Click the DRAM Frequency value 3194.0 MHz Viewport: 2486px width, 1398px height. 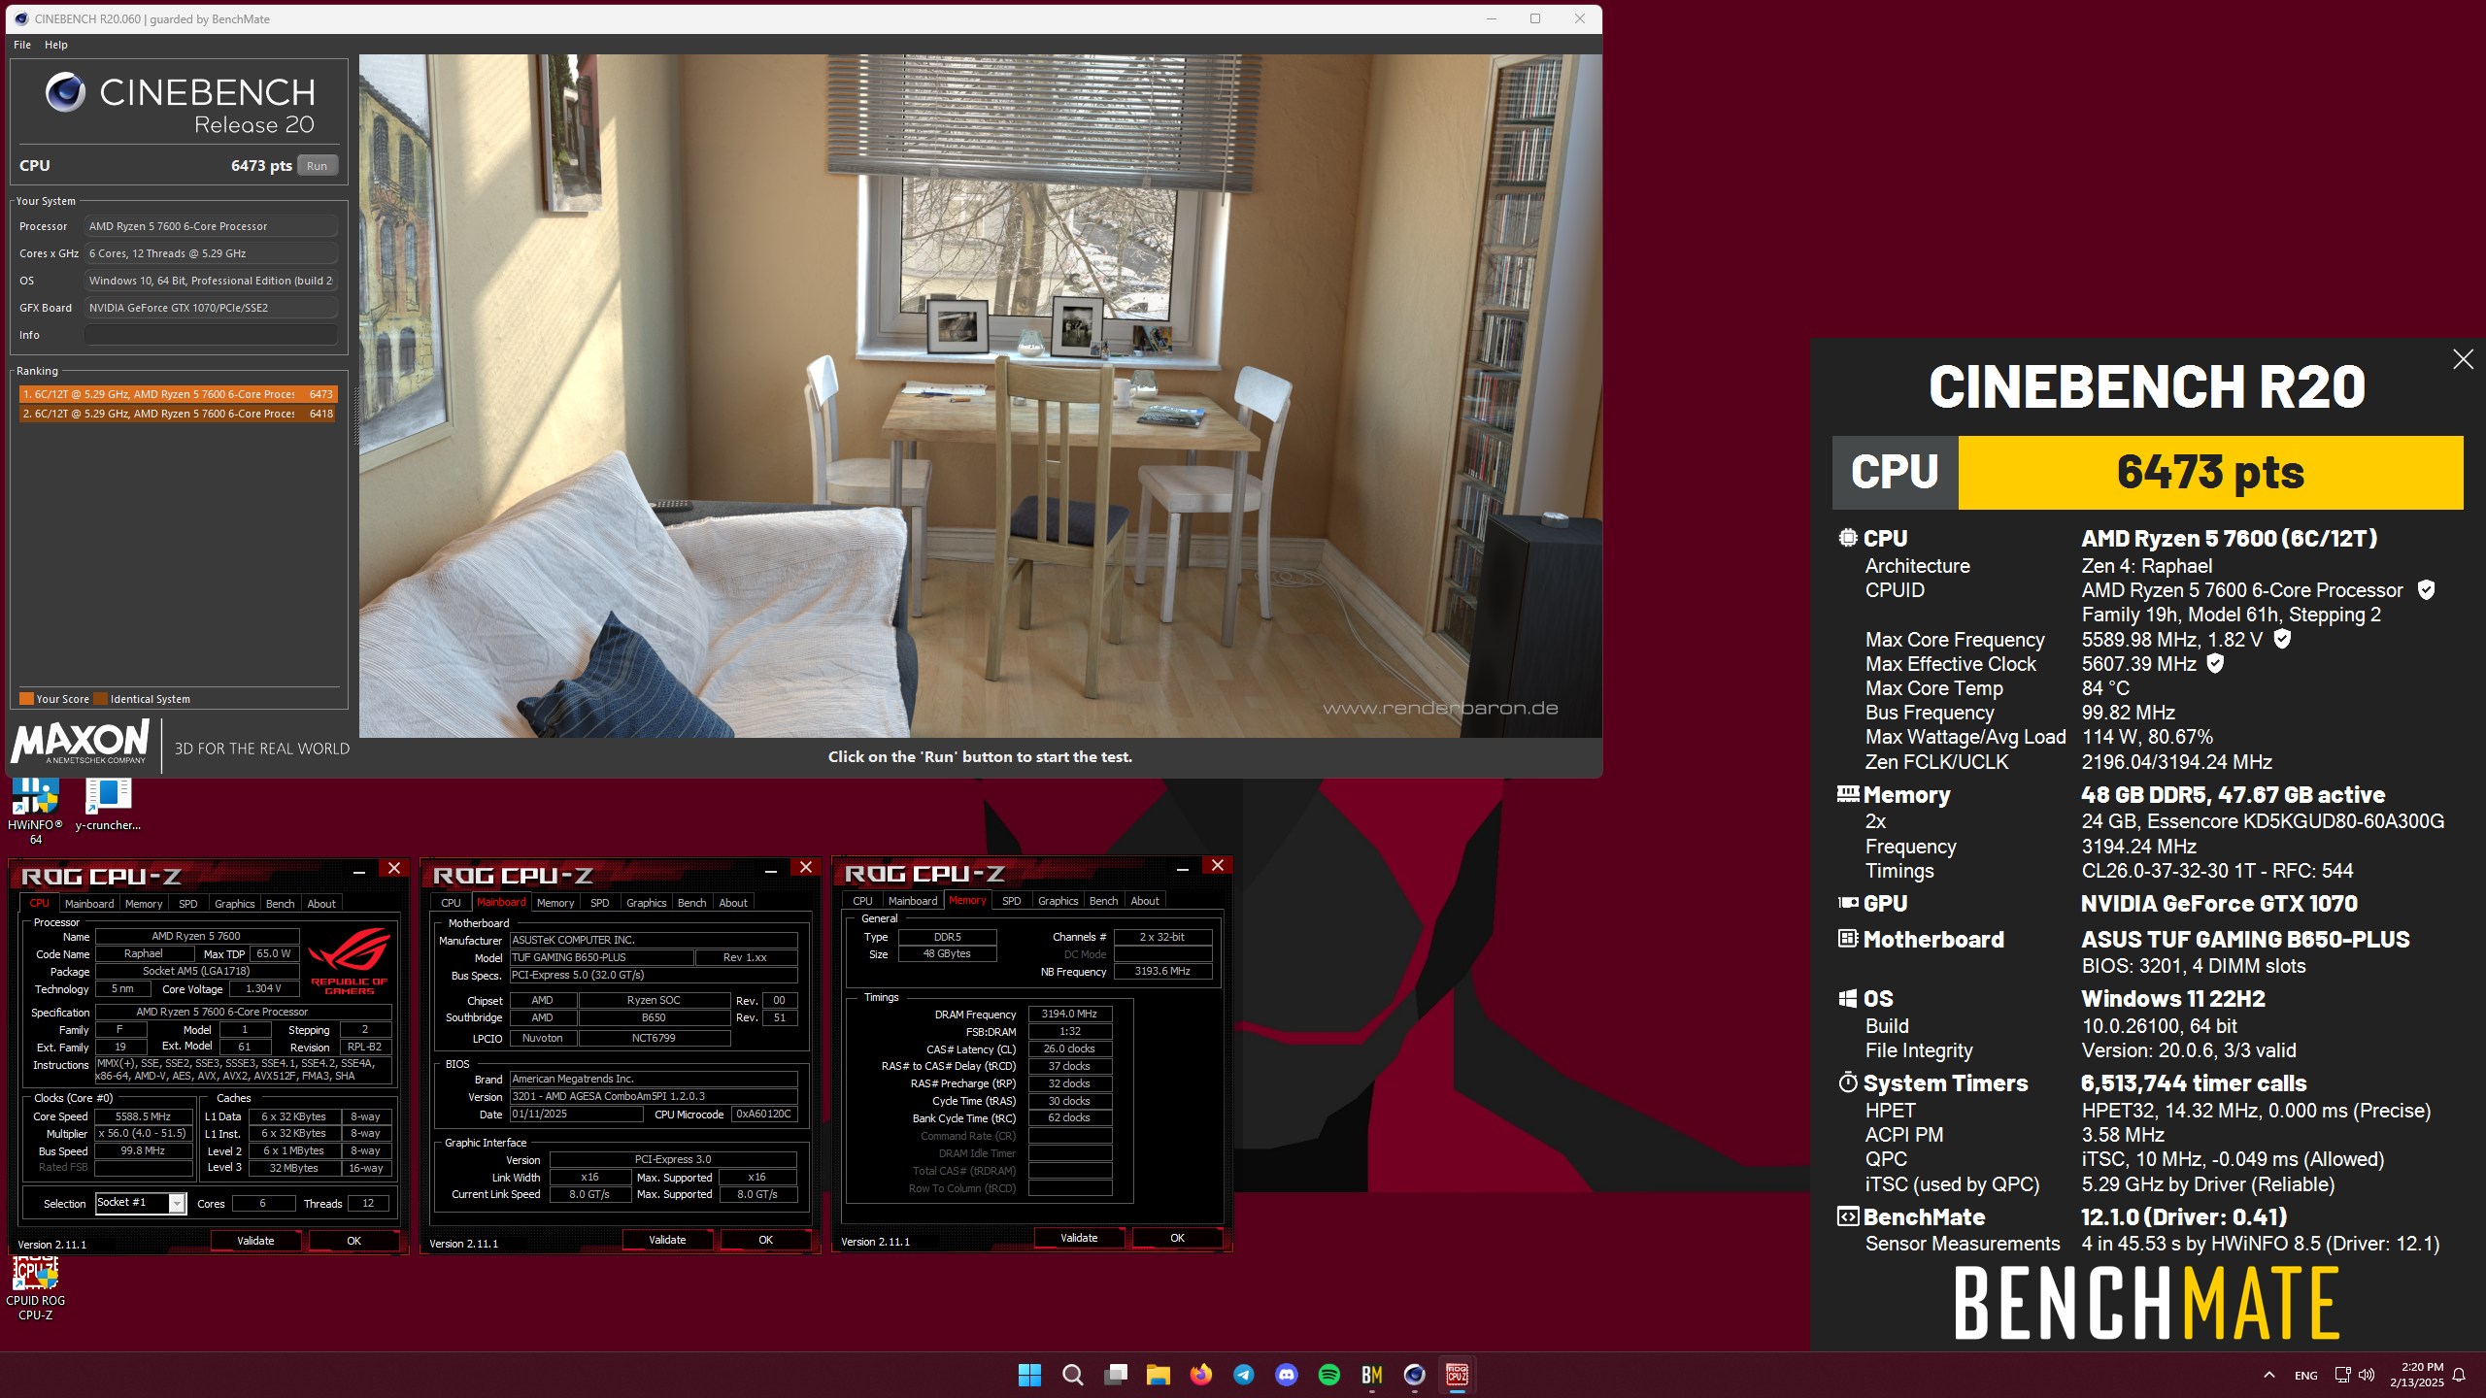click(1069, 1014)
